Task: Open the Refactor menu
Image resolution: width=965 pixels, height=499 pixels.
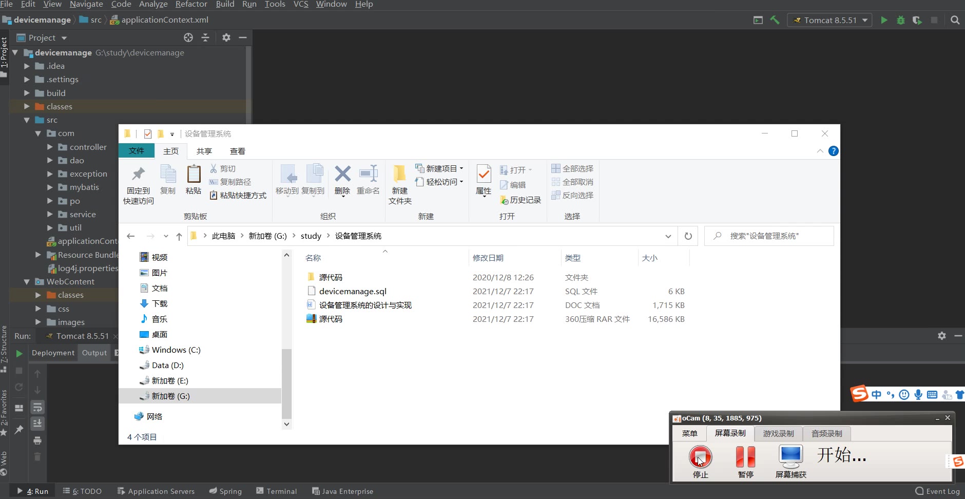Action: 191,4
